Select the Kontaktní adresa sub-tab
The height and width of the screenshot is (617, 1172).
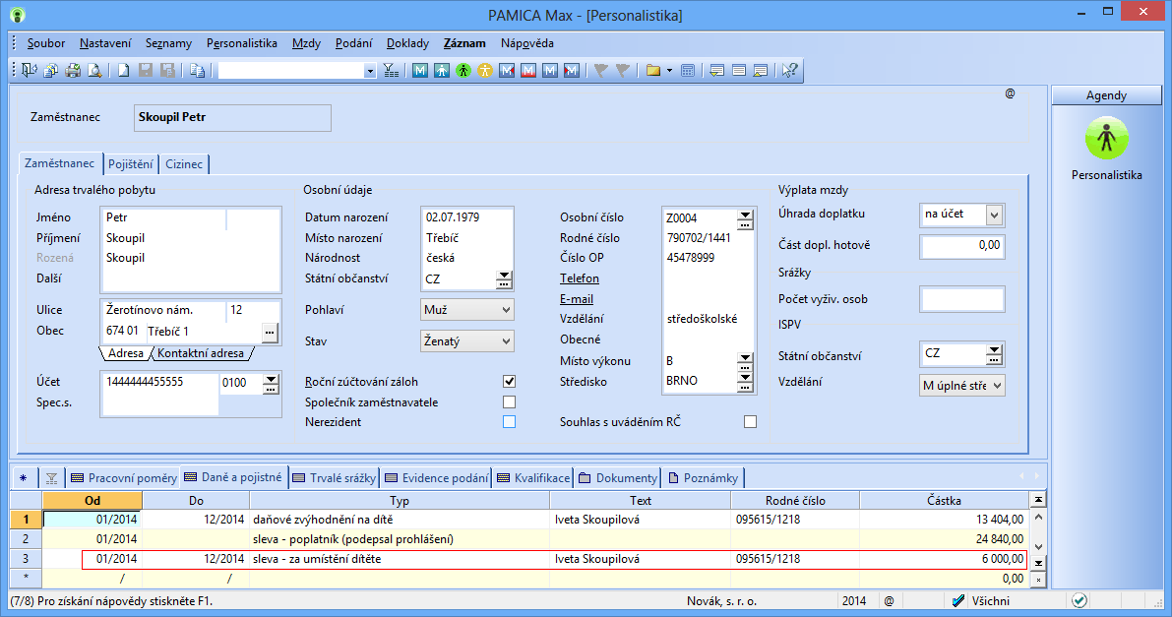pyautogui.click(x=201, y=353)
